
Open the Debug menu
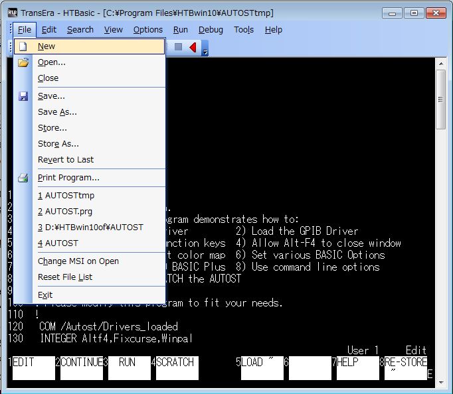coord(211,30)
